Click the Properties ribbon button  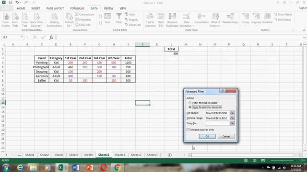(x=83, y=20)
